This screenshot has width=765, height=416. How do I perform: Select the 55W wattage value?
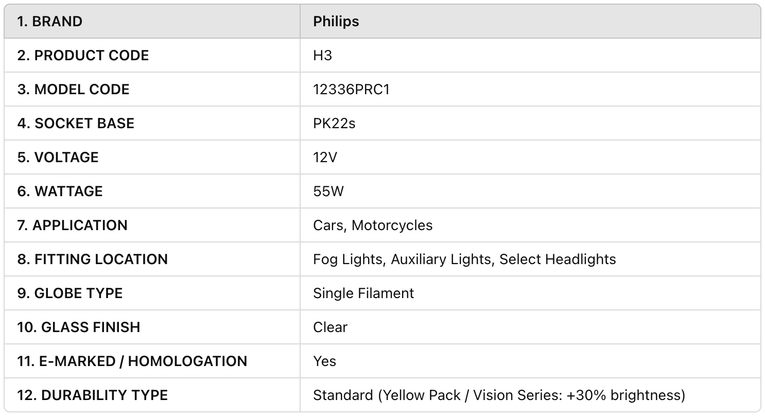pos(328,192)
